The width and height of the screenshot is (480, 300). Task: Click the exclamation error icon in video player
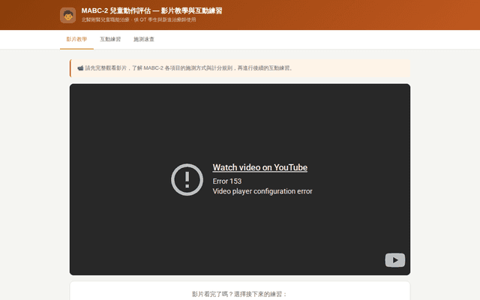pos(187,180)
